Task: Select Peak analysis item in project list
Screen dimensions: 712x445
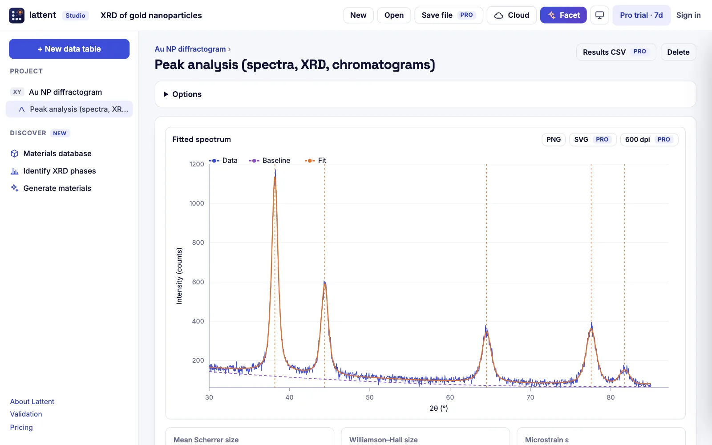Action: 69,109
